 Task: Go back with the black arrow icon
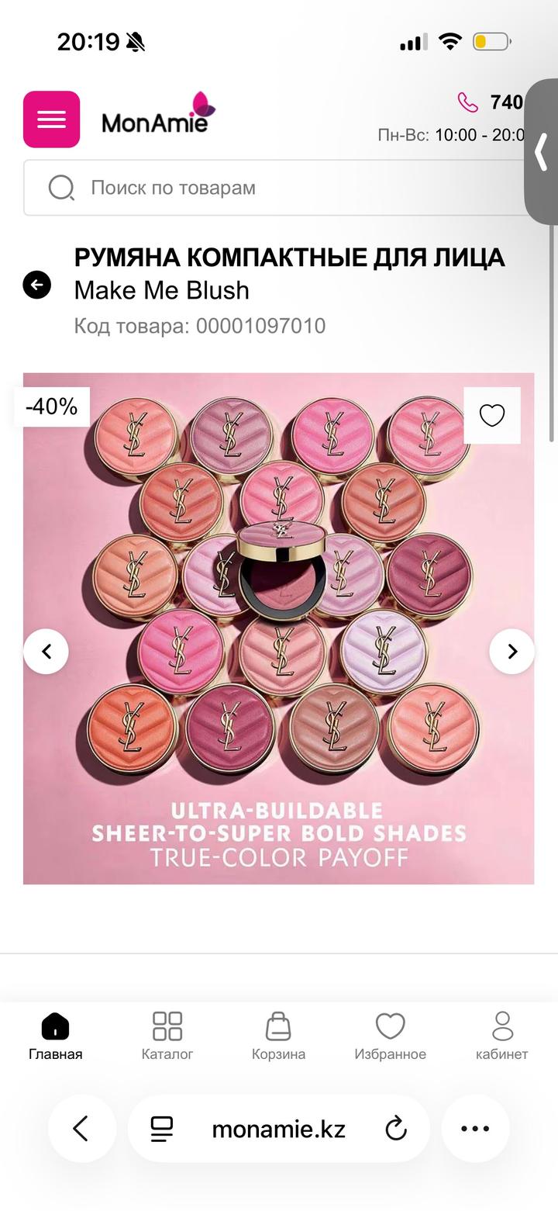click(36, 285)
